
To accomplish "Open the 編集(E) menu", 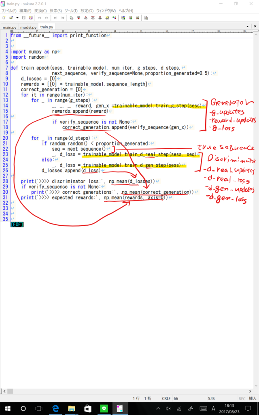I will (x=25, y=11).
